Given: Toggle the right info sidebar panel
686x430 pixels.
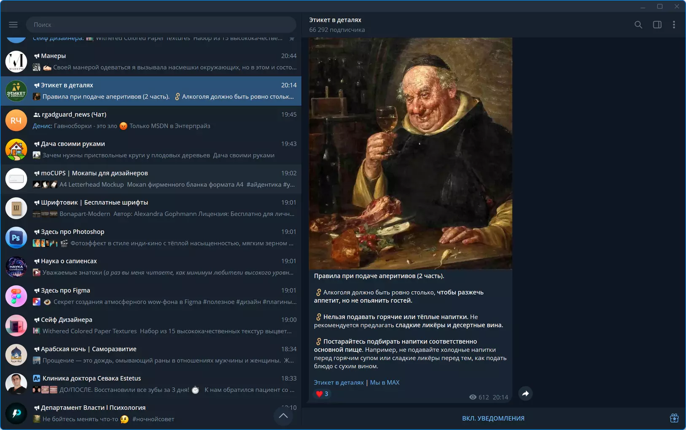Looking at the screenshot, I should click(657, 24).
